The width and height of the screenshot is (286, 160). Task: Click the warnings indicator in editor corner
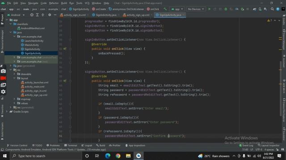coord(269,20)
